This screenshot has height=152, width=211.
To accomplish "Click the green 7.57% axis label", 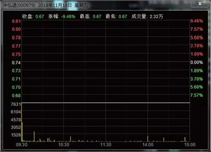I will click(x=196, y=95).
